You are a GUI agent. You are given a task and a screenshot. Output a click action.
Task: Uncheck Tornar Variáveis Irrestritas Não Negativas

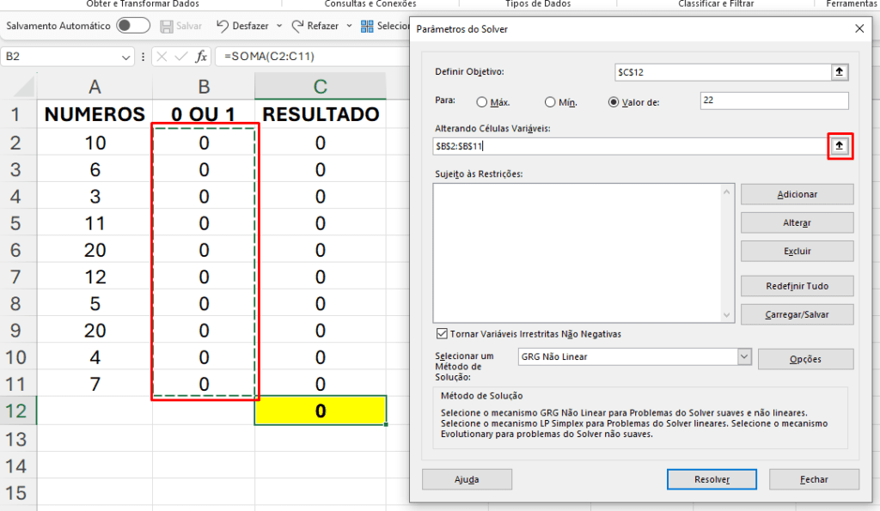coord(442,334)
